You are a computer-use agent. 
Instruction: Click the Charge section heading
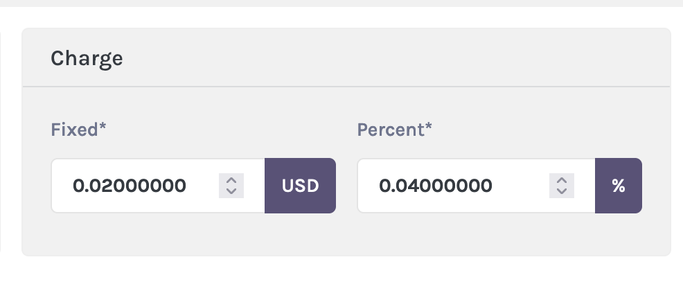tap(87, 58)
